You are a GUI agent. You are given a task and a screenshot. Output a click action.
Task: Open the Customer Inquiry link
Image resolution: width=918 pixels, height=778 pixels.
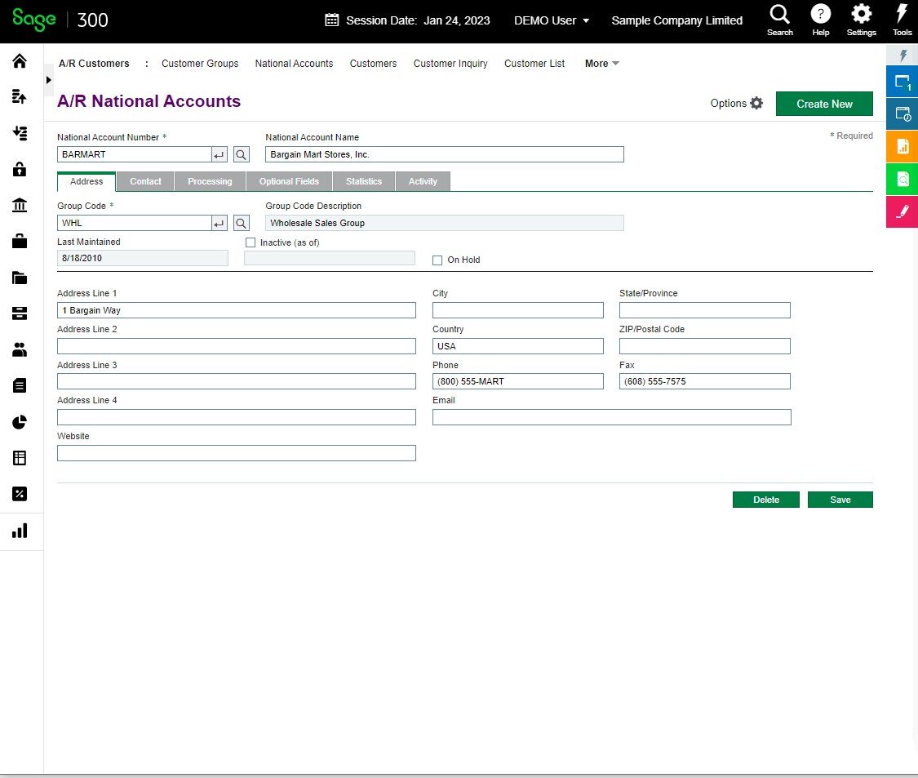[x=450, y=64]
